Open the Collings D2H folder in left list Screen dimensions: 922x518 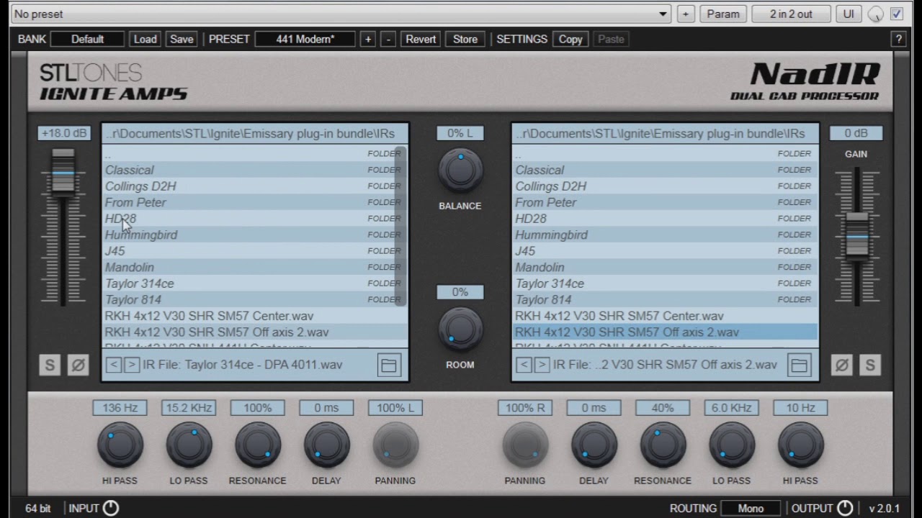[249, 186]
